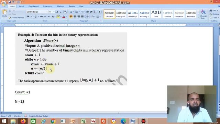Open Tally from the taskbar
The height and width of the screenshot is (124, 220).
93,121
